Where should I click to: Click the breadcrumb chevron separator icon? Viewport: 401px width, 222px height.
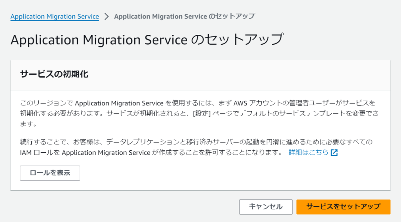[x=107, y=16]
